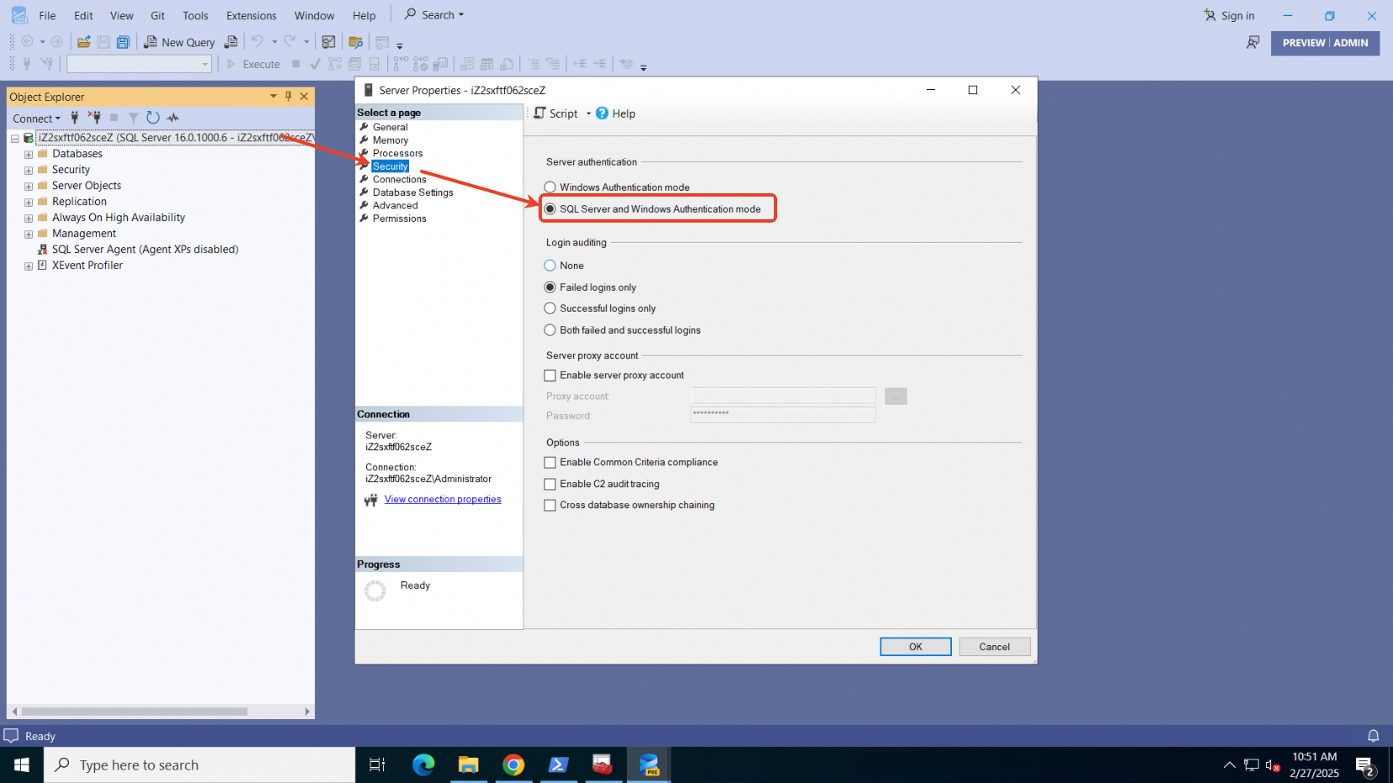Select Windows Authentication mode radio button
The image size is (1393, 783).
(x=550, y=187)
